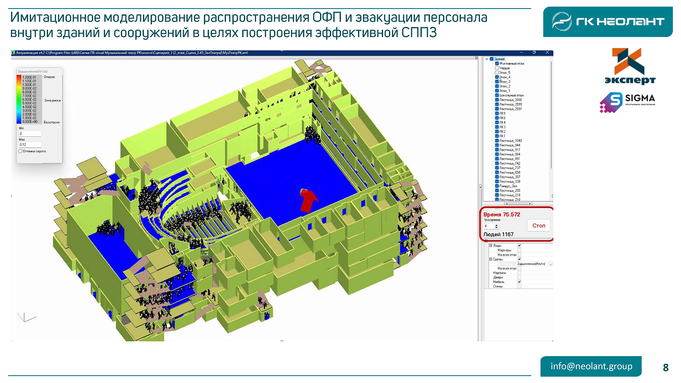Click the smoke color scale gradient bar
The height and width of the screenshot is (383, 681).
coord(19,100)
